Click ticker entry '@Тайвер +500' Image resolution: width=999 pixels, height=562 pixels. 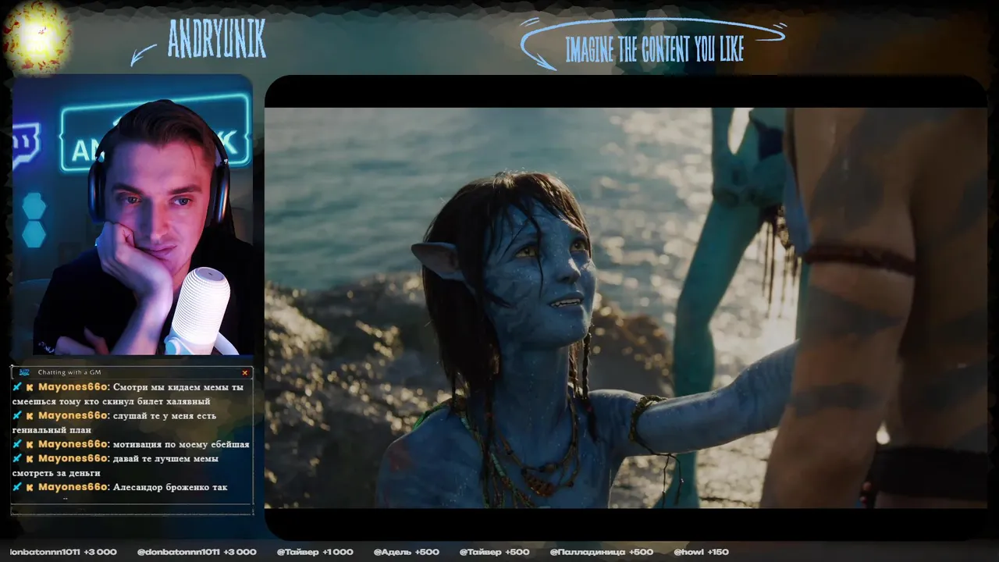point(495,552)
